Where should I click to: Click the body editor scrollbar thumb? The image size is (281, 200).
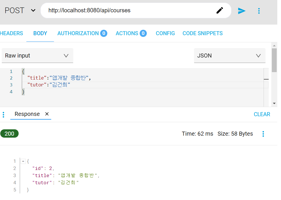pyautogui.click(x=274, y=60)
